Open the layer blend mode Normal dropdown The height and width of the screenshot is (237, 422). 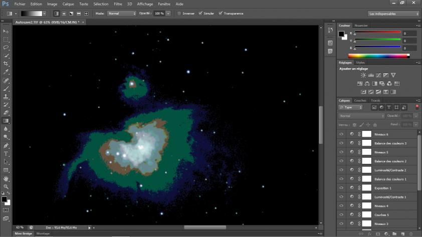pos(361,116)
